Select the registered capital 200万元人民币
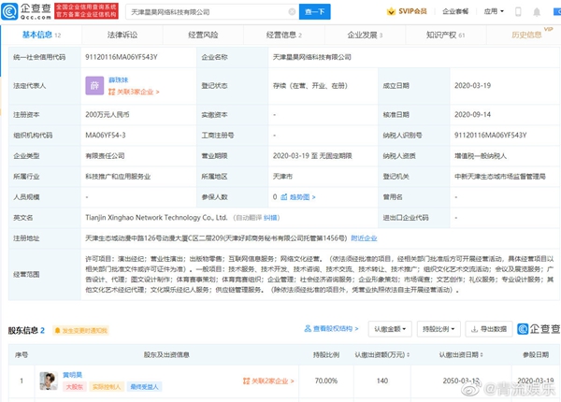The image size is (561, 402). pyautogui.click(x=108, y=115)
